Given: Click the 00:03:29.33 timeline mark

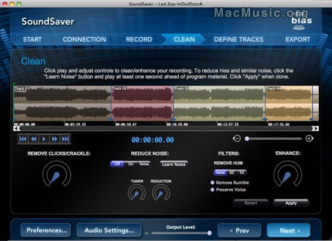Looking at the screenshot, I should [x=75, y=124].
